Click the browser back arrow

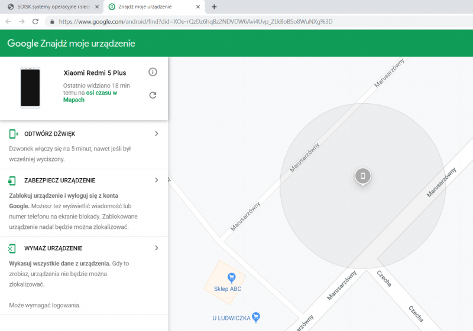coord(8,21)
